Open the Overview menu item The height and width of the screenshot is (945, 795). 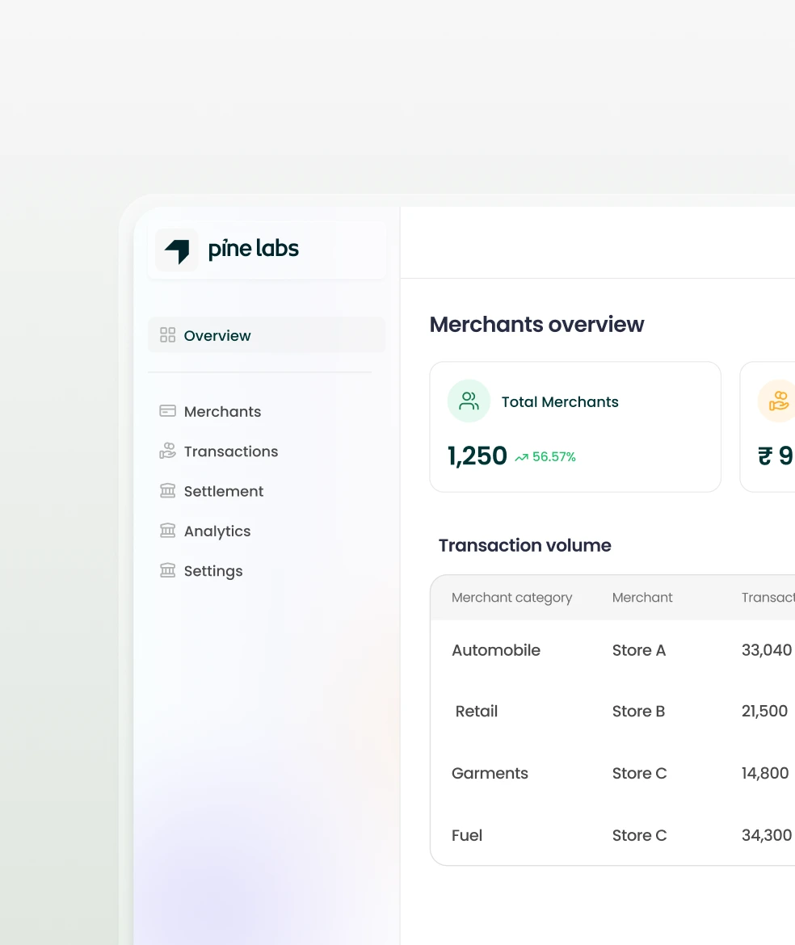267,335
